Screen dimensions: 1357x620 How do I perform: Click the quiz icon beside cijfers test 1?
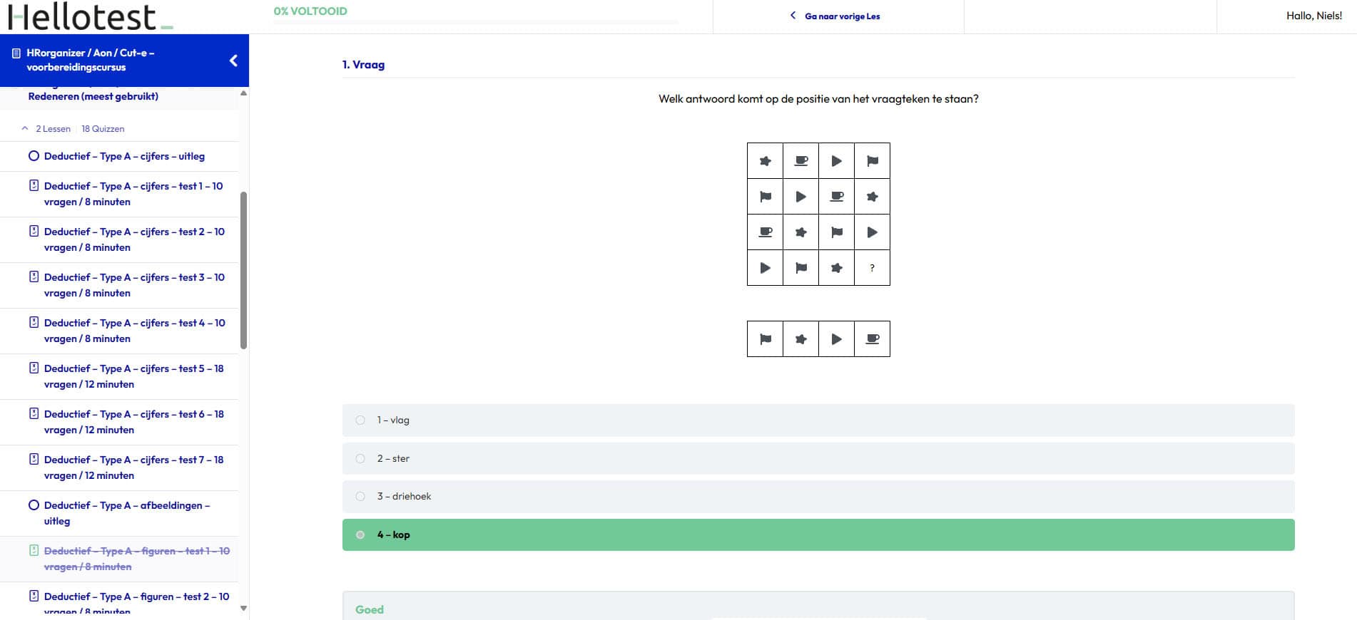pos(34,186)
